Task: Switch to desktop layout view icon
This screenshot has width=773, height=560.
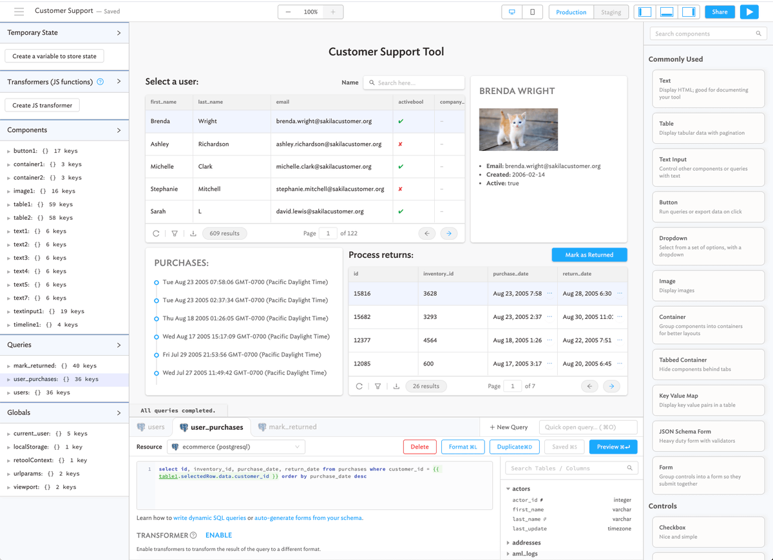Action: point(512,12)
